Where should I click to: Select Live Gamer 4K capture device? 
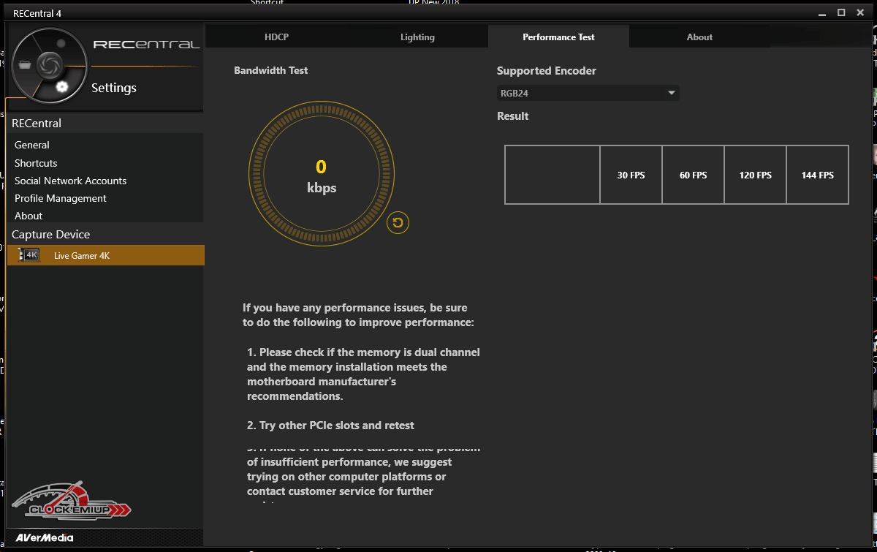82,255
